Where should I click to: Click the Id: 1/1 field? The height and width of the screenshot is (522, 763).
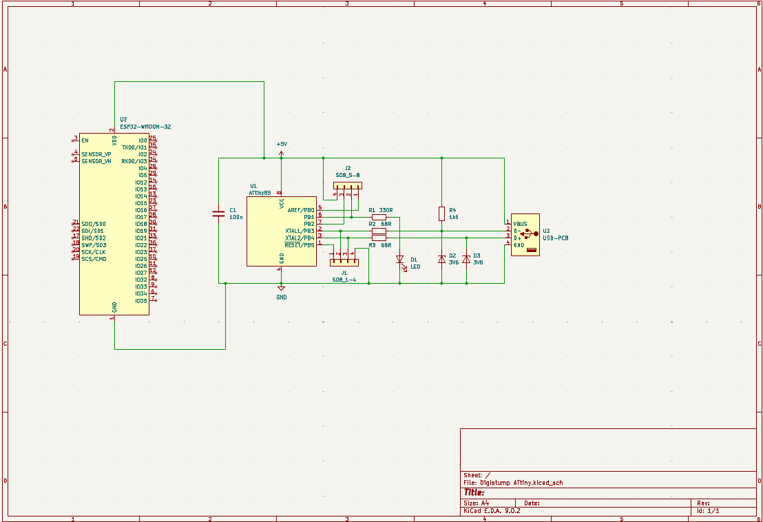(x=708, y=511)
